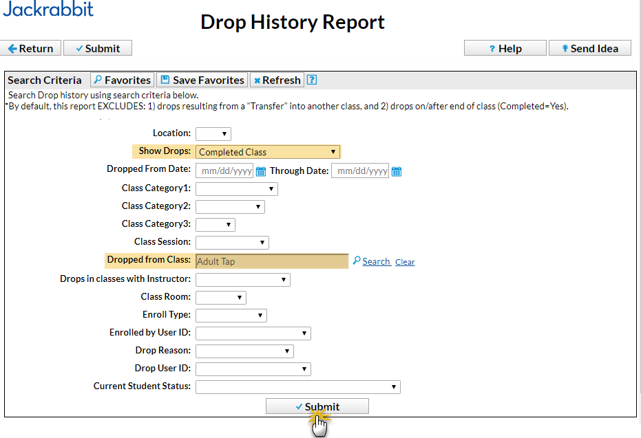Open the Drop User ID dropdown

(253, 369)
